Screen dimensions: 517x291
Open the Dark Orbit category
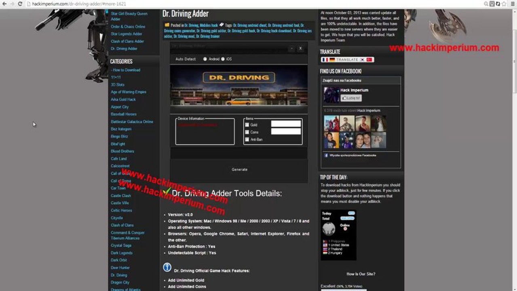(119, 260)
